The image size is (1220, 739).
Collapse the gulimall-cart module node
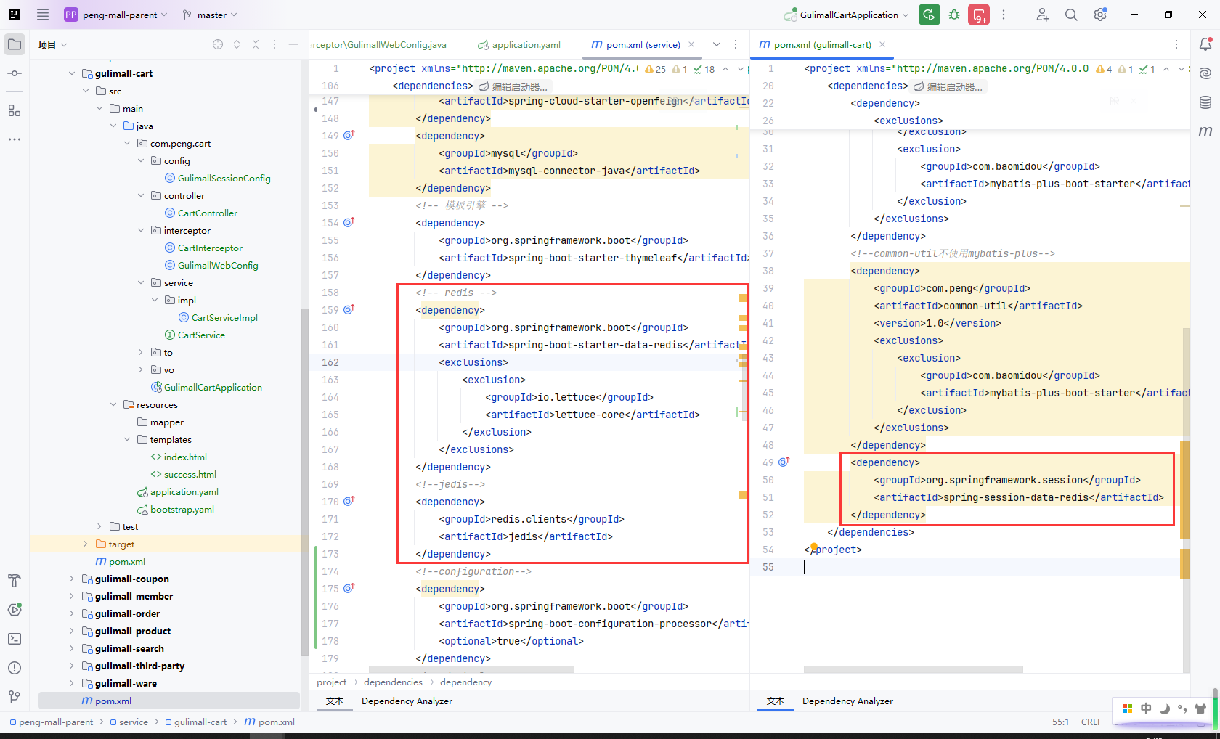point(72,73)
